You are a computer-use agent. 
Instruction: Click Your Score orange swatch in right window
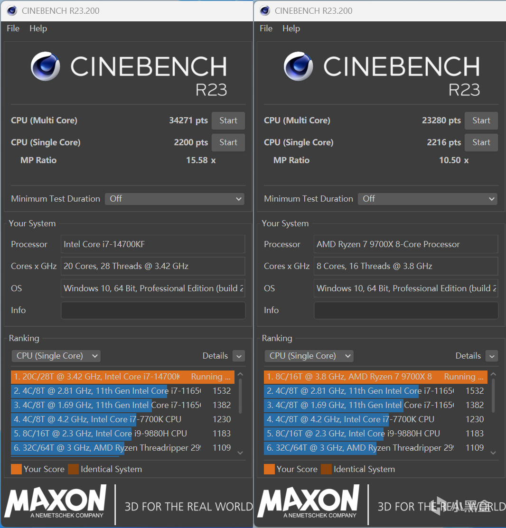269,469
